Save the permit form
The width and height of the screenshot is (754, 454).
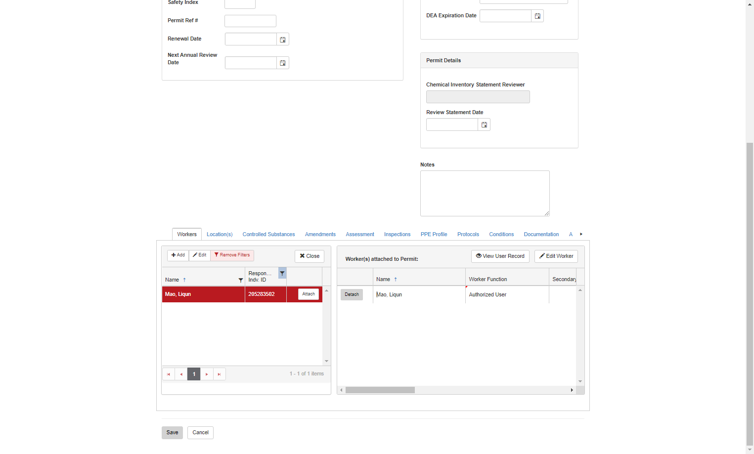pyautogui.click(x=172, y=432)
